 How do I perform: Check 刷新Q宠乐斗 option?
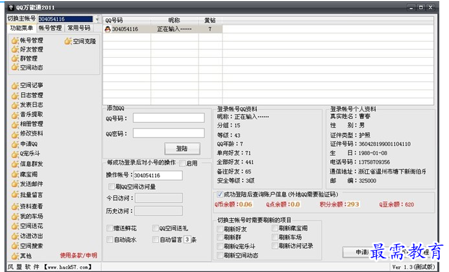[x=219, y=246]
